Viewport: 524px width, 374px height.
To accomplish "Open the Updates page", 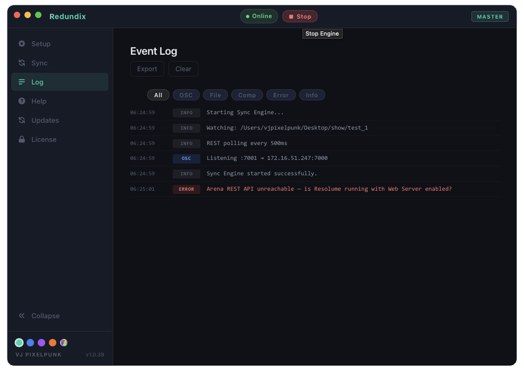I will pos(60,120).
